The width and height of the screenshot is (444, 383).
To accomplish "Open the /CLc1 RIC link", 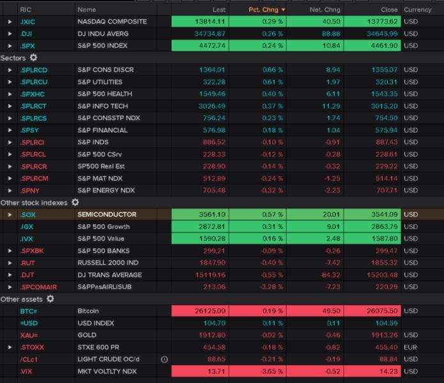I will click(x=29, y=359).
